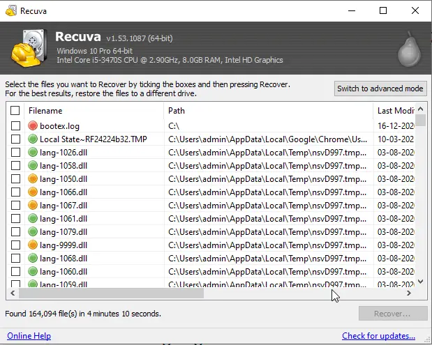This screenshot has width=432, height=345.
Task: Click the 10-03 date for Local State file
Action: (x=396, y=139)
